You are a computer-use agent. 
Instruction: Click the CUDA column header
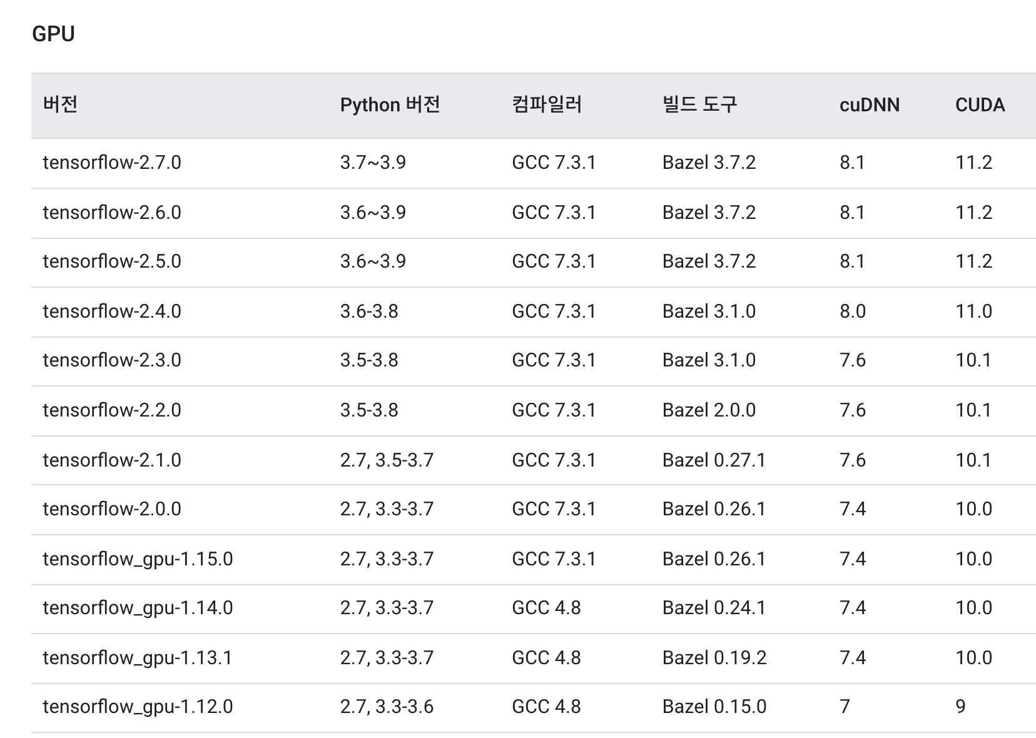coord(980,104)
